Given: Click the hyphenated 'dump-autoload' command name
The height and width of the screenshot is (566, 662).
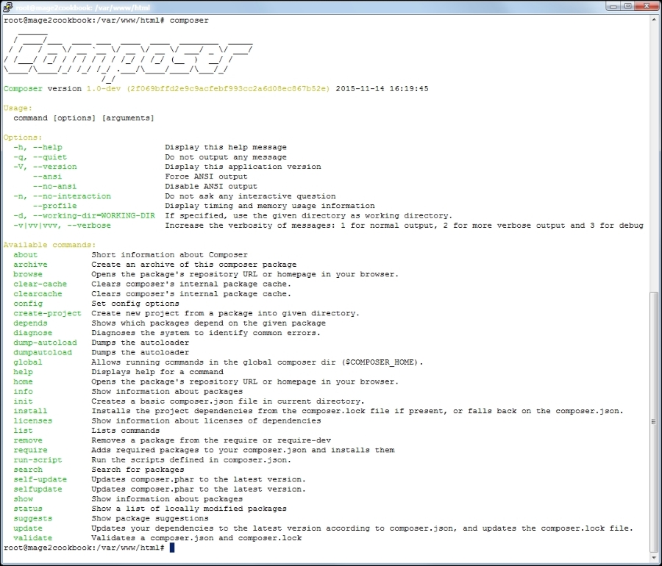Looking at the screenshot, I should pos(45,343).
